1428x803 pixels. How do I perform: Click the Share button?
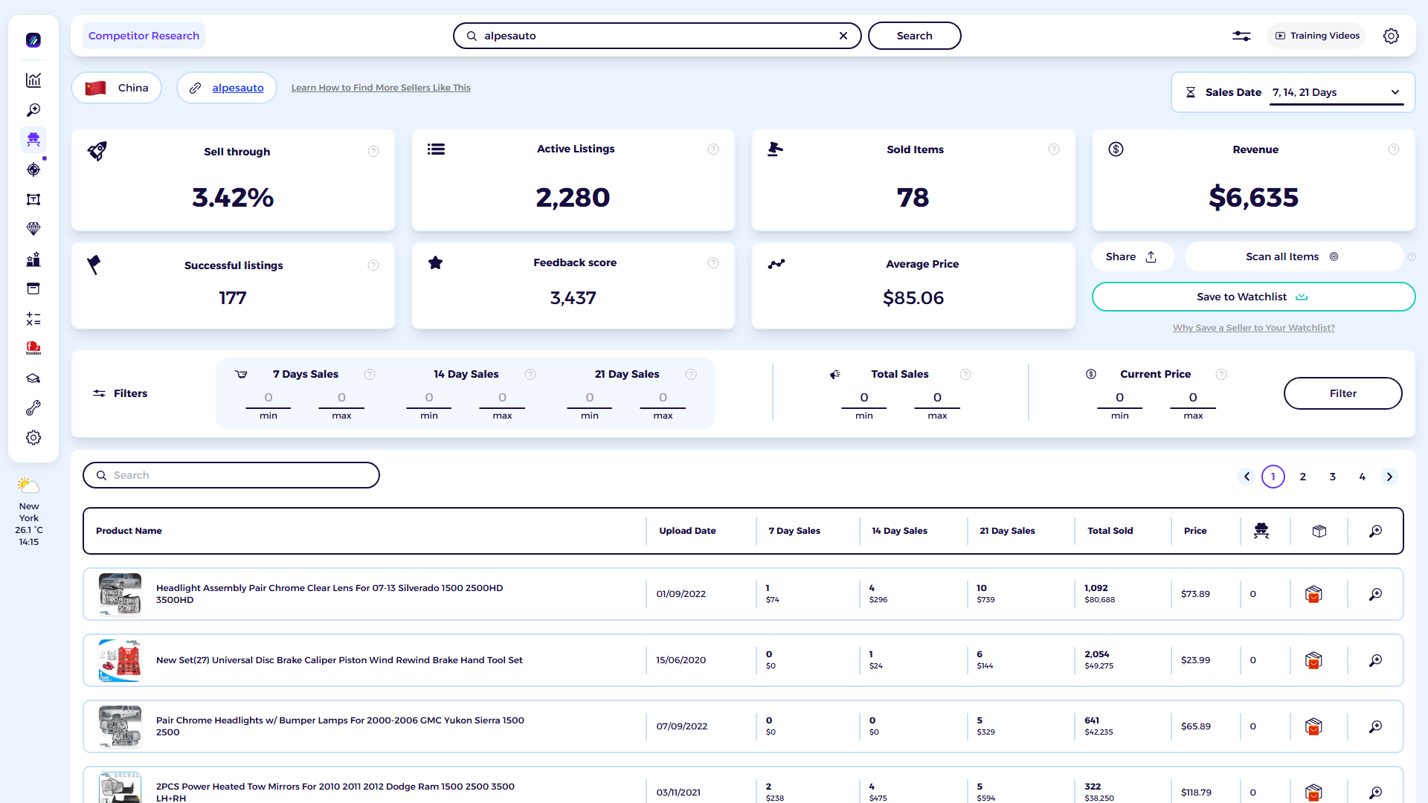[x=1131, y=257]
